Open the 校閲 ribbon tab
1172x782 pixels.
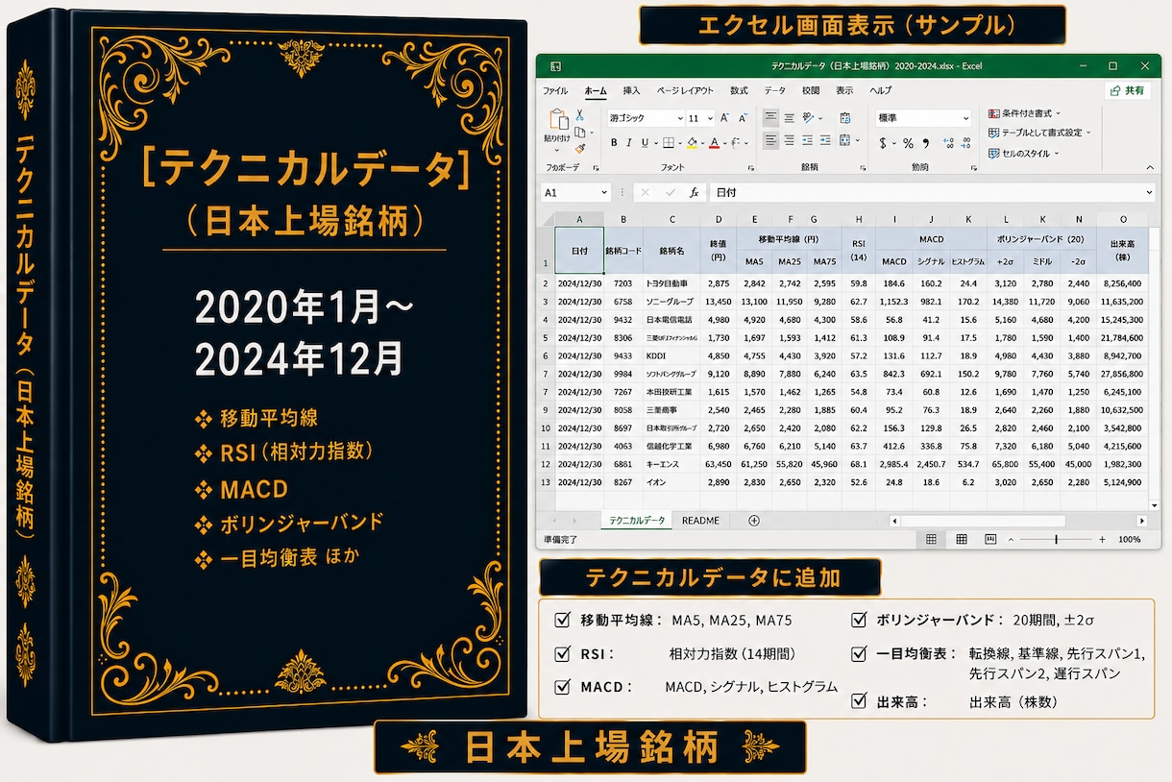pyautogui.click(x=811, y=90)
